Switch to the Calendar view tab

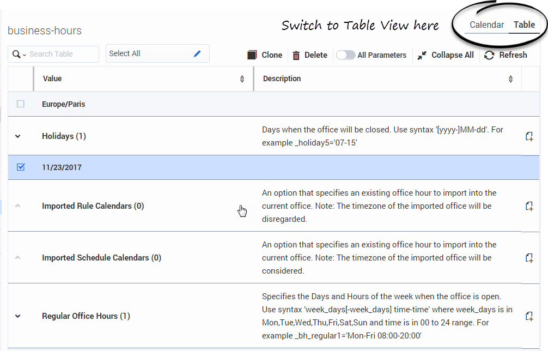coord(486,25)
